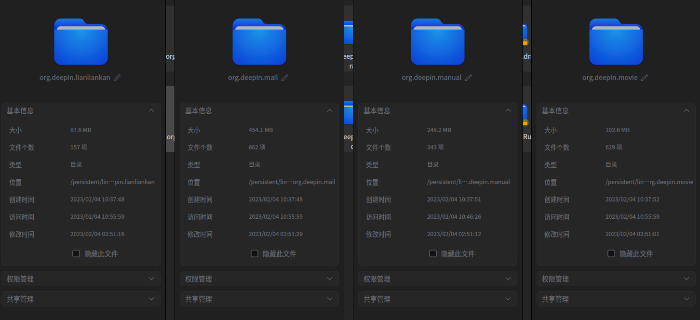
Task: Click the rename pencil beside org.deepin.mail
Action: click(285, 77)
